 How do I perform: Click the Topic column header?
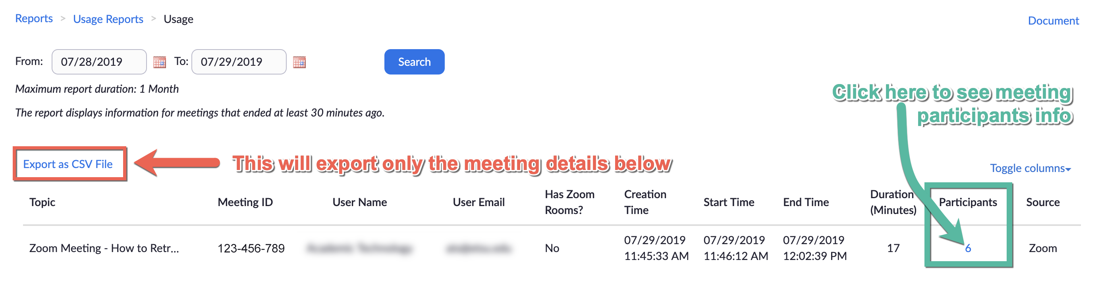point(42,202)
